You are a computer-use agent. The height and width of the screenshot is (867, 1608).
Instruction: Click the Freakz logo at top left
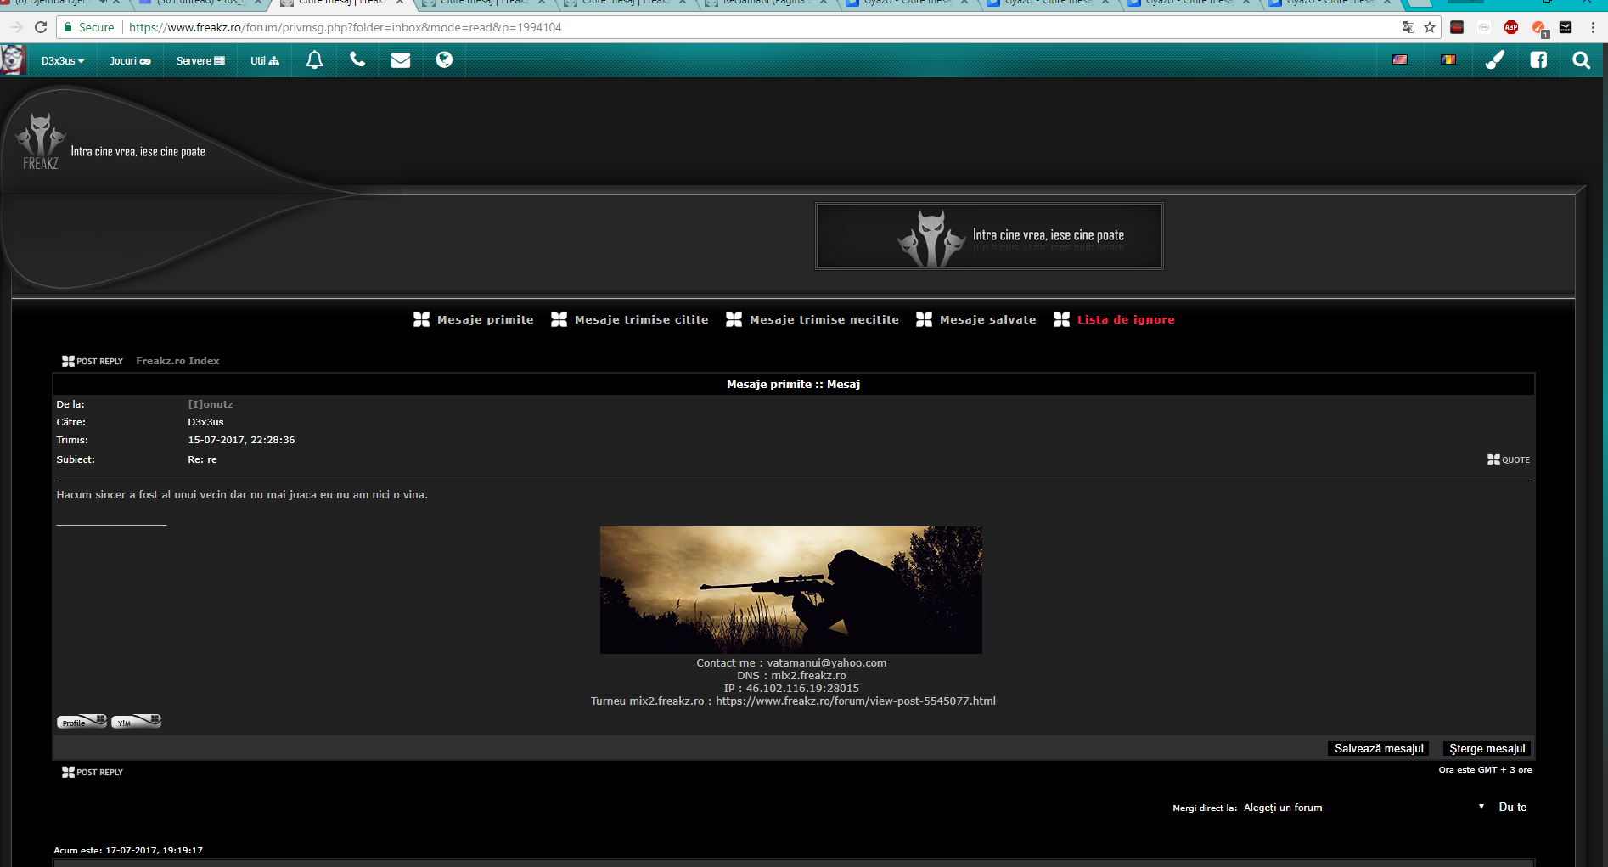(41, 141)
